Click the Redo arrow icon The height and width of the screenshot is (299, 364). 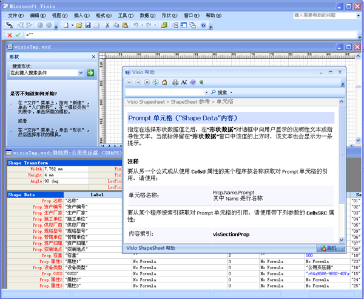[x=149, y=25]
